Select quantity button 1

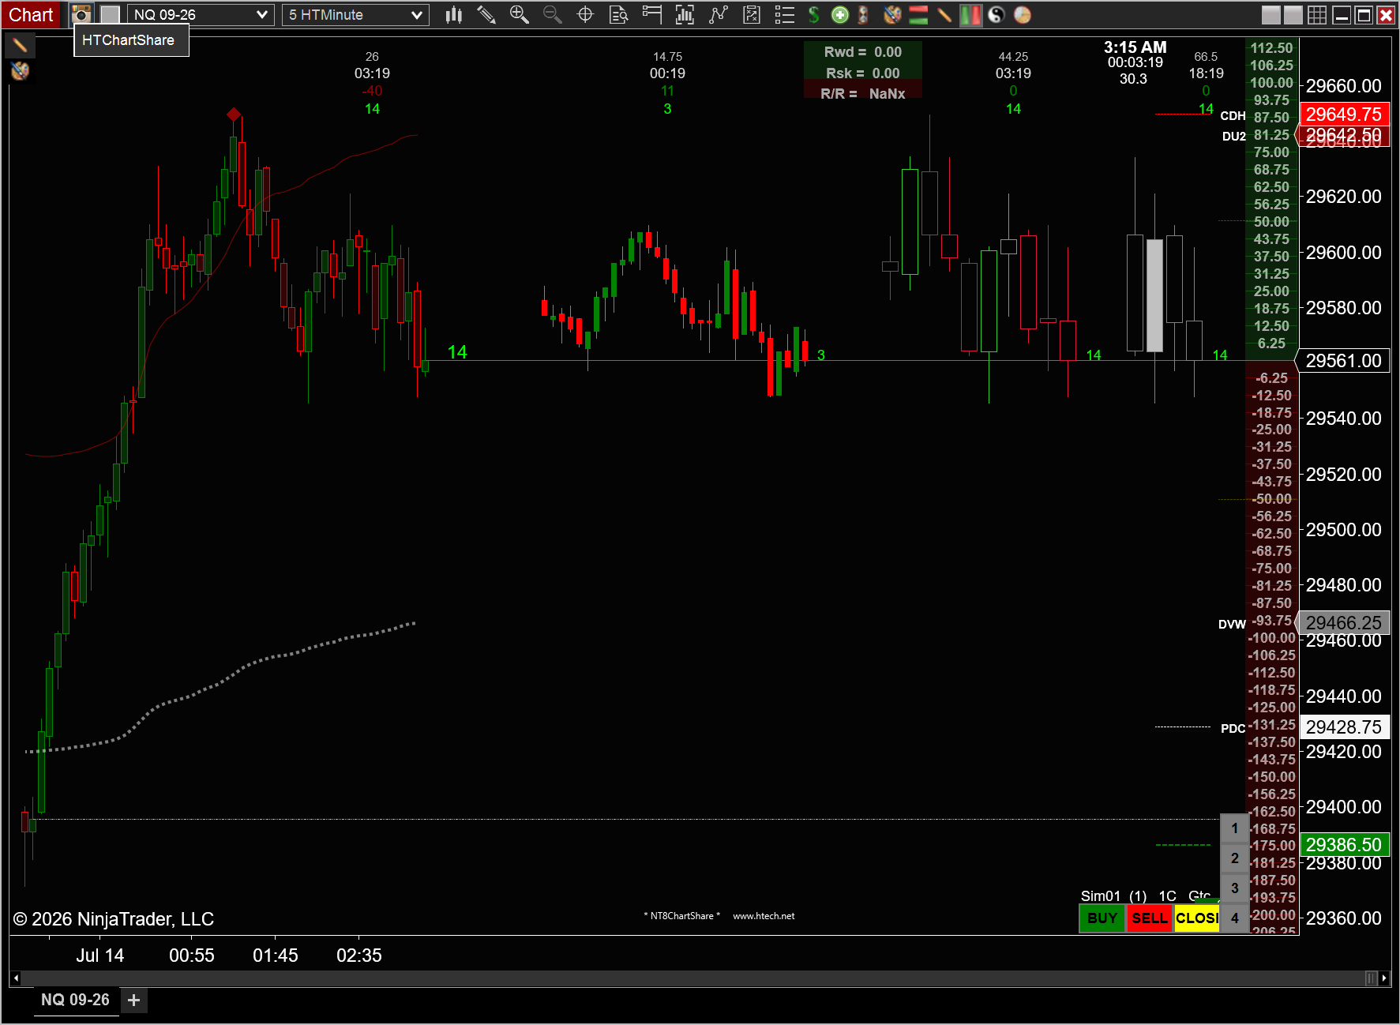(1235, 828)
